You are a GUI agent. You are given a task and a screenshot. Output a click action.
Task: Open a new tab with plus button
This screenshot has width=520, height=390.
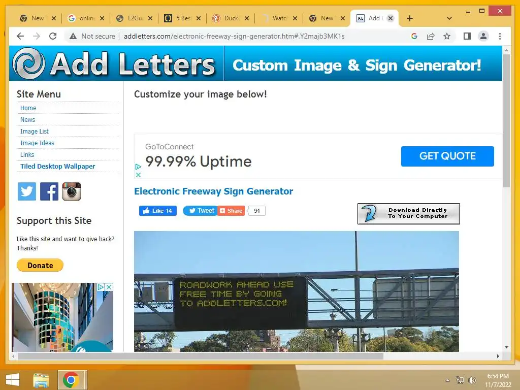click(x=410, y=18)
